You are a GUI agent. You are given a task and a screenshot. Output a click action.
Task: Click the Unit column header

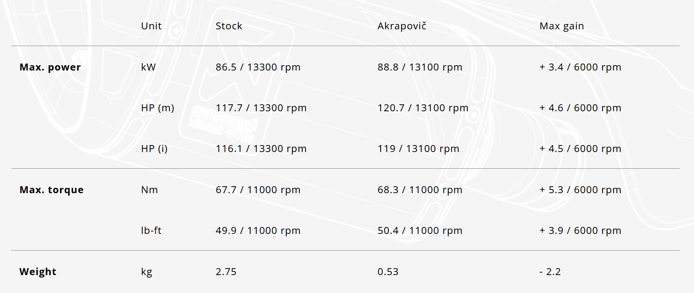tap(151, 26)
